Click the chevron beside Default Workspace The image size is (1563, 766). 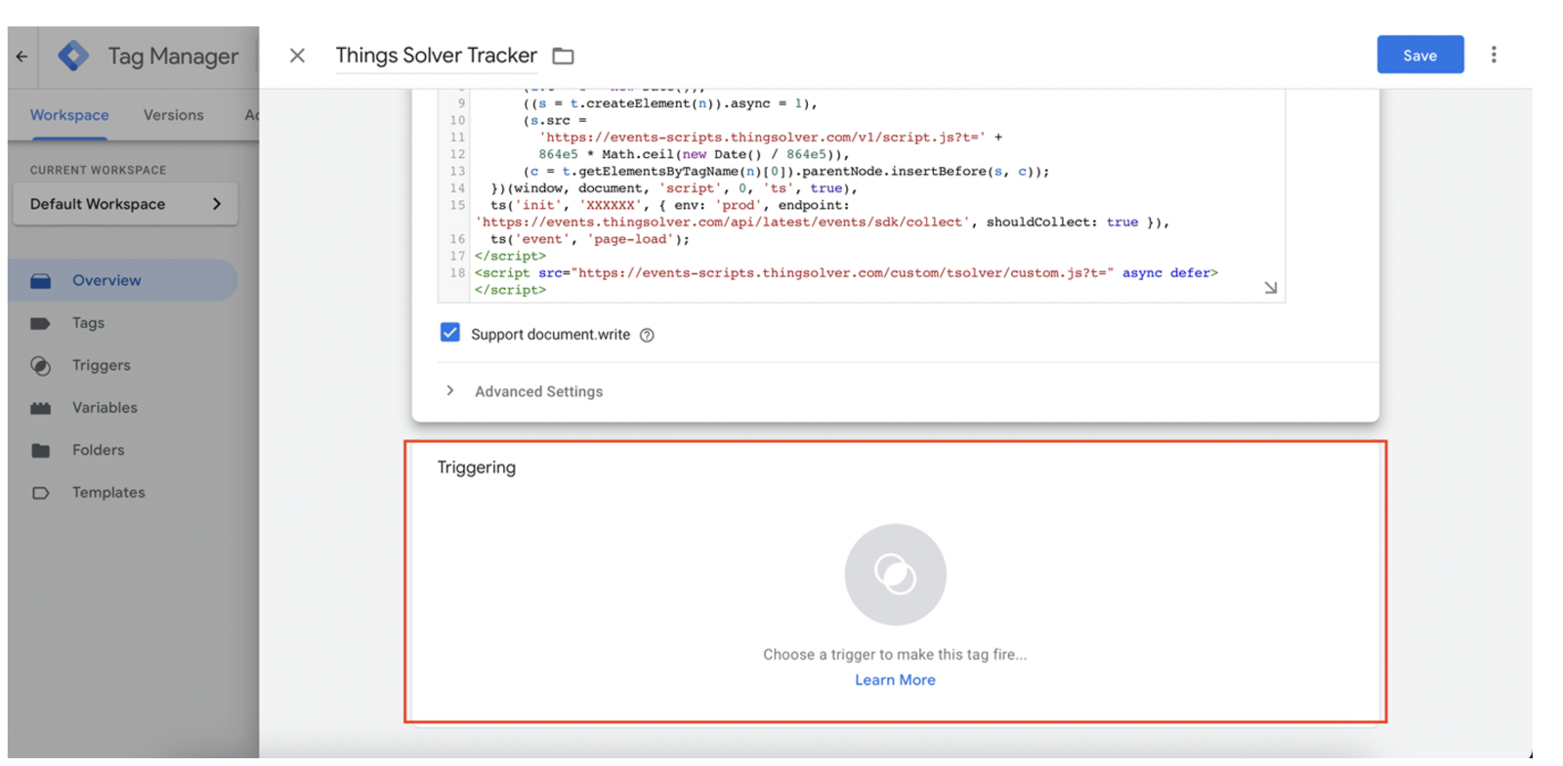coord(217,204)
